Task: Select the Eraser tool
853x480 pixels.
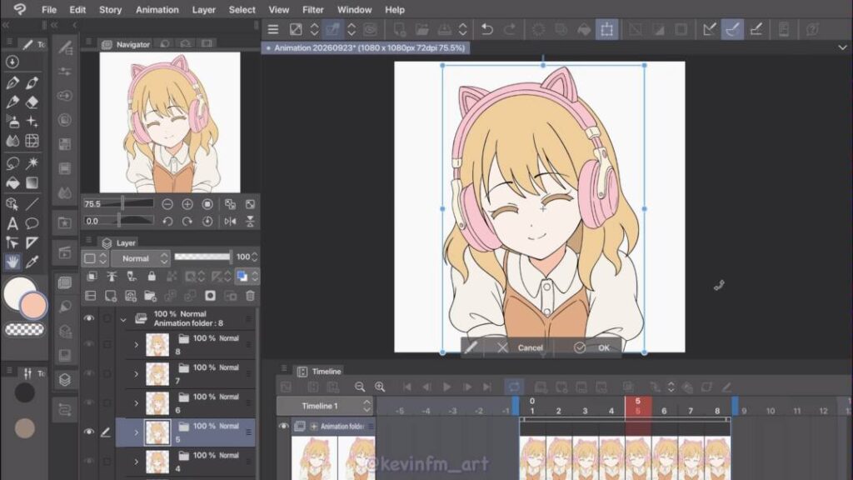Action: pos(32,102)
